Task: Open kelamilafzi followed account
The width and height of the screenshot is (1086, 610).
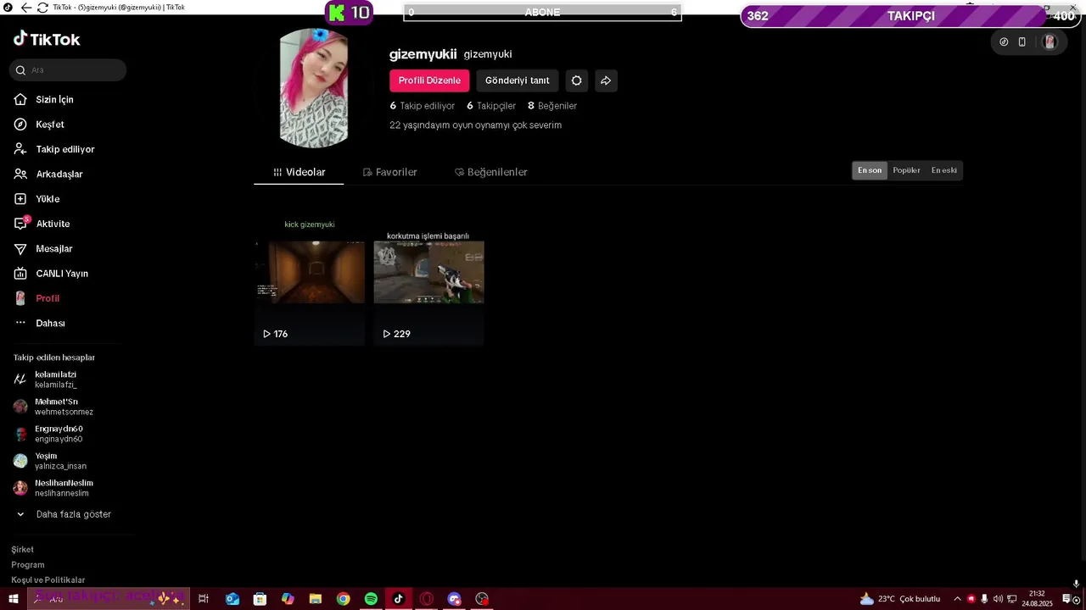Action: pyautogui.click(x=55, y=380)
